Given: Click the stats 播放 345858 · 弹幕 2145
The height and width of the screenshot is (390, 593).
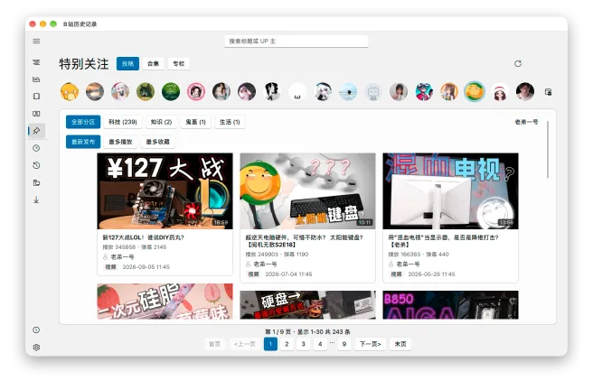Looking at the screenshot, I should 135,247.
